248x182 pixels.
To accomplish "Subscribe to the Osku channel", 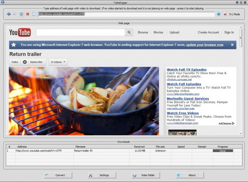I will pos(33,62).
